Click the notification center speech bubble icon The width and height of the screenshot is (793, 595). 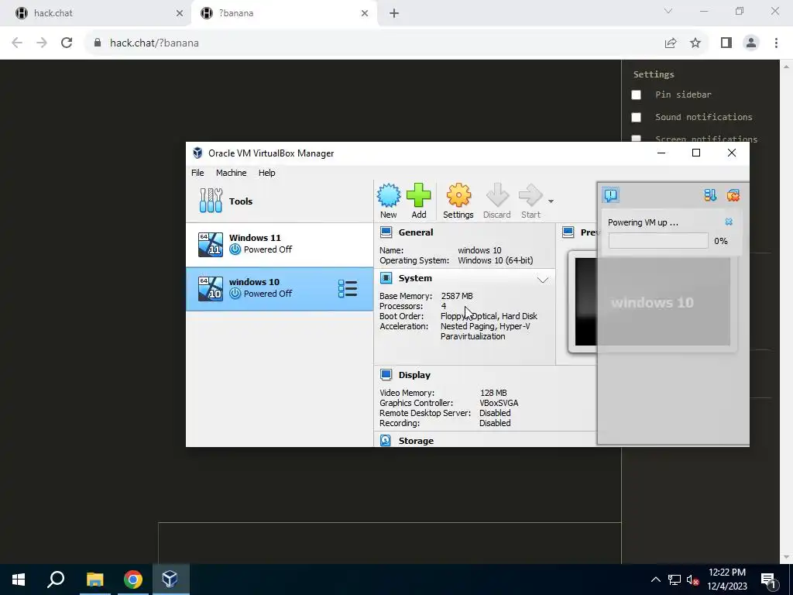[x=611, y=194]
